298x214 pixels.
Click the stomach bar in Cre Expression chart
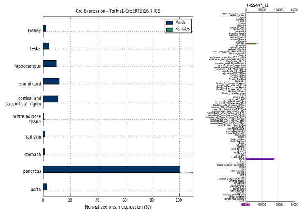pos(44,152)
